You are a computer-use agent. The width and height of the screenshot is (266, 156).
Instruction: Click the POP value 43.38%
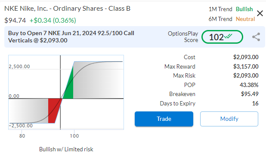(249, 85)
